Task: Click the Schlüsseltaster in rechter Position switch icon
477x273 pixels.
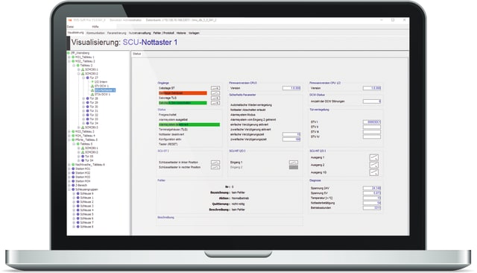Action: [x=215, y=167]
